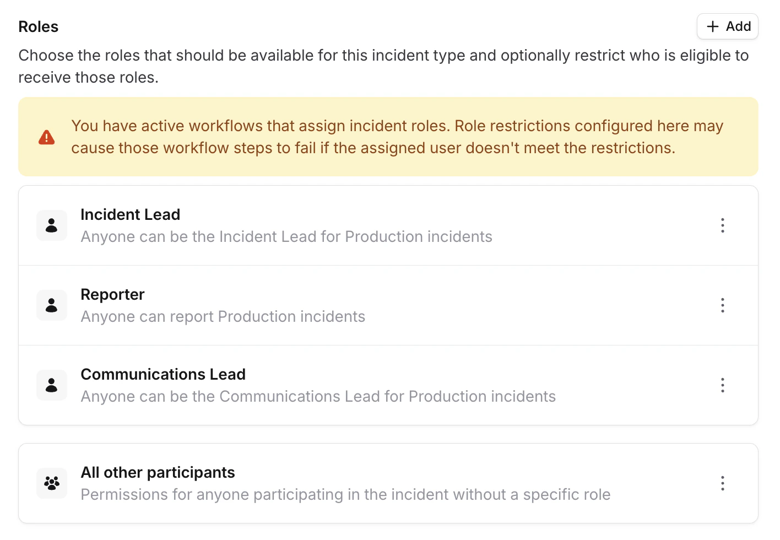This screenshot has width=780, height=540.
Task: Click the Incident Lead person icon
Action: coord(51,225)
